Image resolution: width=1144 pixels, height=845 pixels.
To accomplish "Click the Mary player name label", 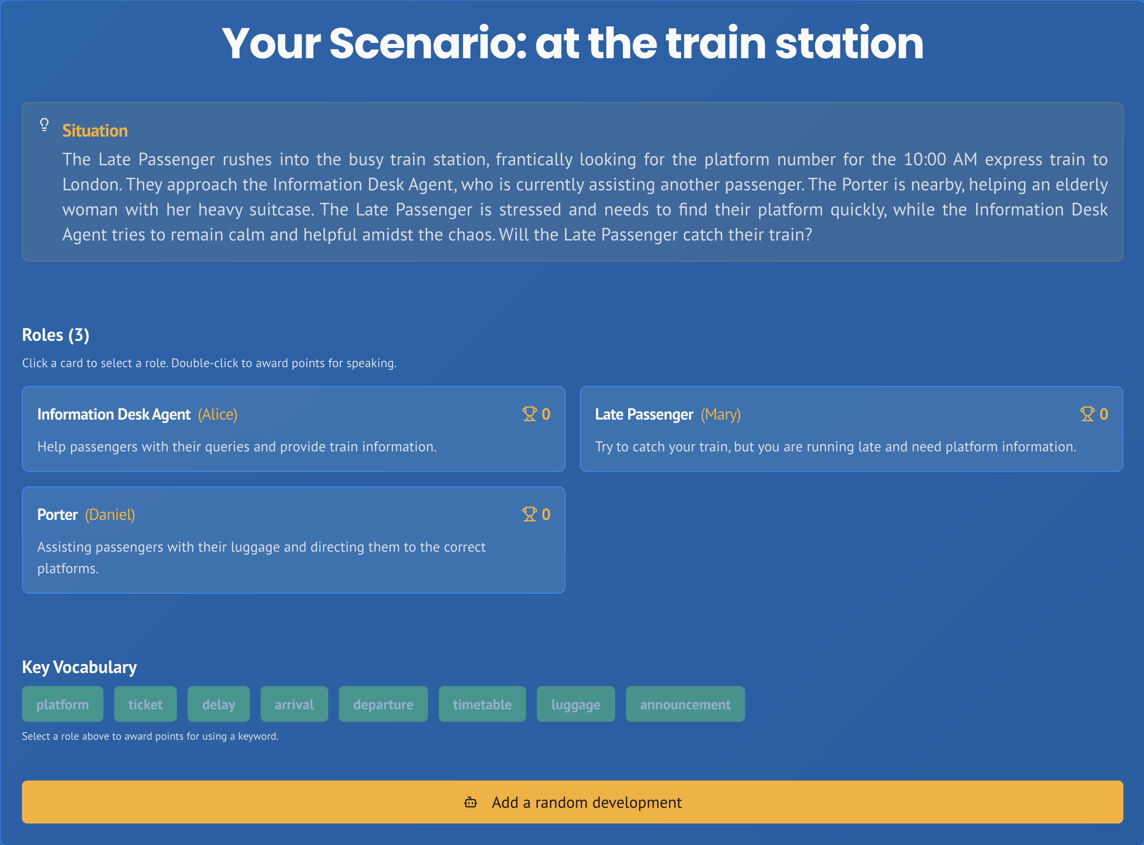I will click(x=720, y=414).
